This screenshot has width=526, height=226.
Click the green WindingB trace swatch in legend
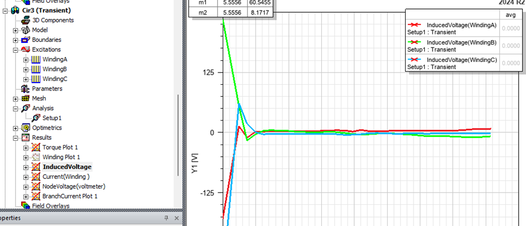pyautogui.click(x=415, y=42)
